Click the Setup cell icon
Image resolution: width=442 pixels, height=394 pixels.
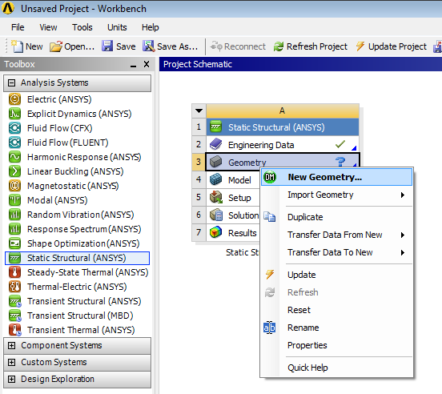click(x=216, y=197)
